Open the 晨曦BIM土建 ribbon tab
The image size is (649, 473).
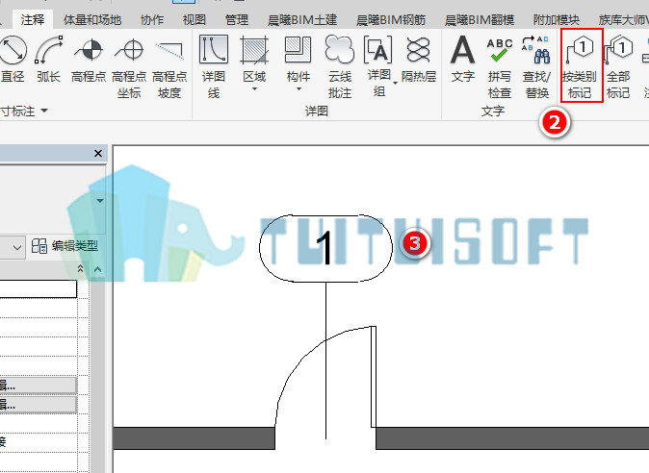[x=302, y=19]
